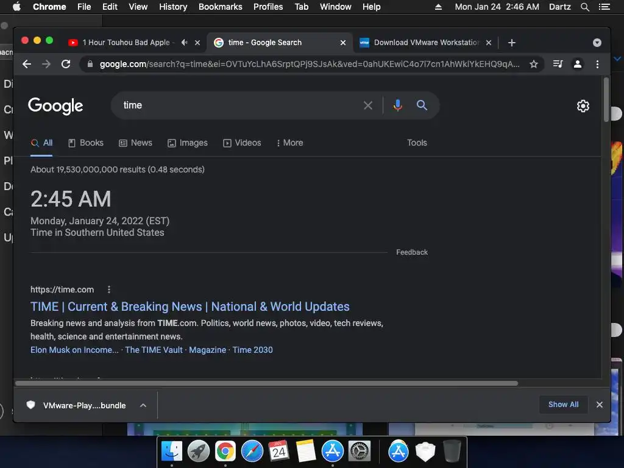
Task: Open The TIME Vault sitelink
Action: click(x=154, y=350)
